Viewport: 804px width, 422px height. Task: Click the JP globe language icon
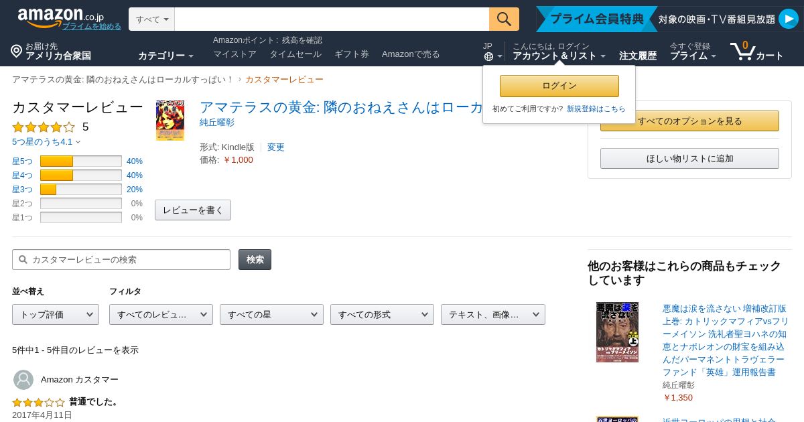click(x=488, y=57)
